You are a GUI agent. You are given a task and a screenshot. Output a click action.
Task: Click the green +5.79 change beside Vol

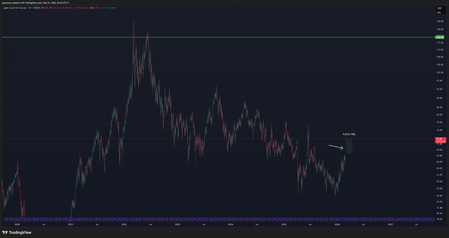[108, 8]
